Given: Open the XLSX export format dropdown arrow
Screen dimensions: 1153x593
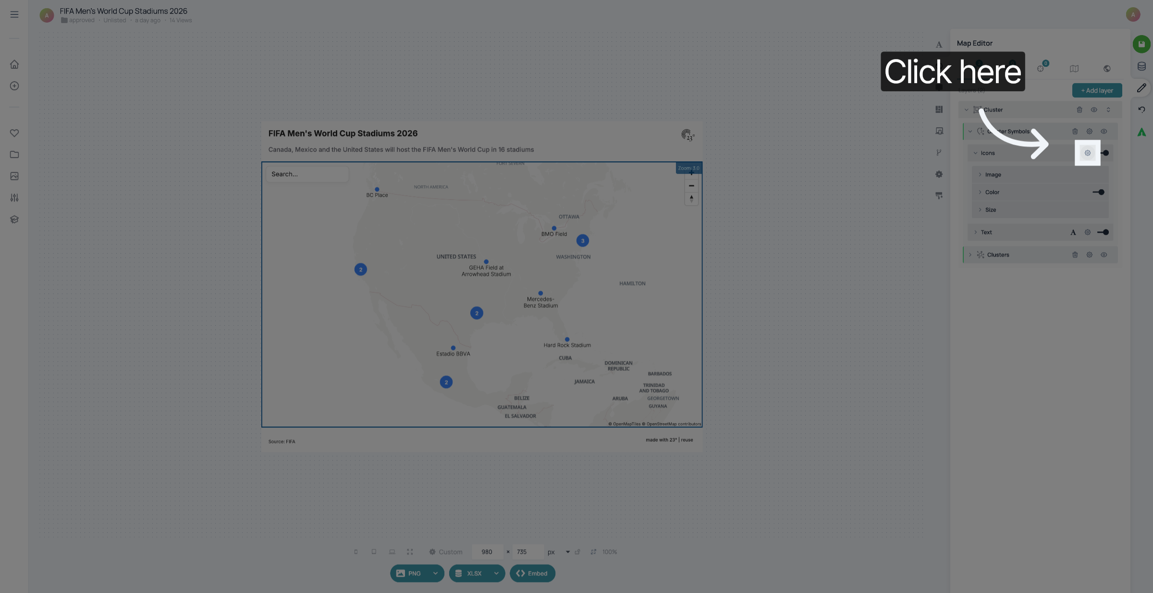Looking at the screenshot, I should [496, 573].
